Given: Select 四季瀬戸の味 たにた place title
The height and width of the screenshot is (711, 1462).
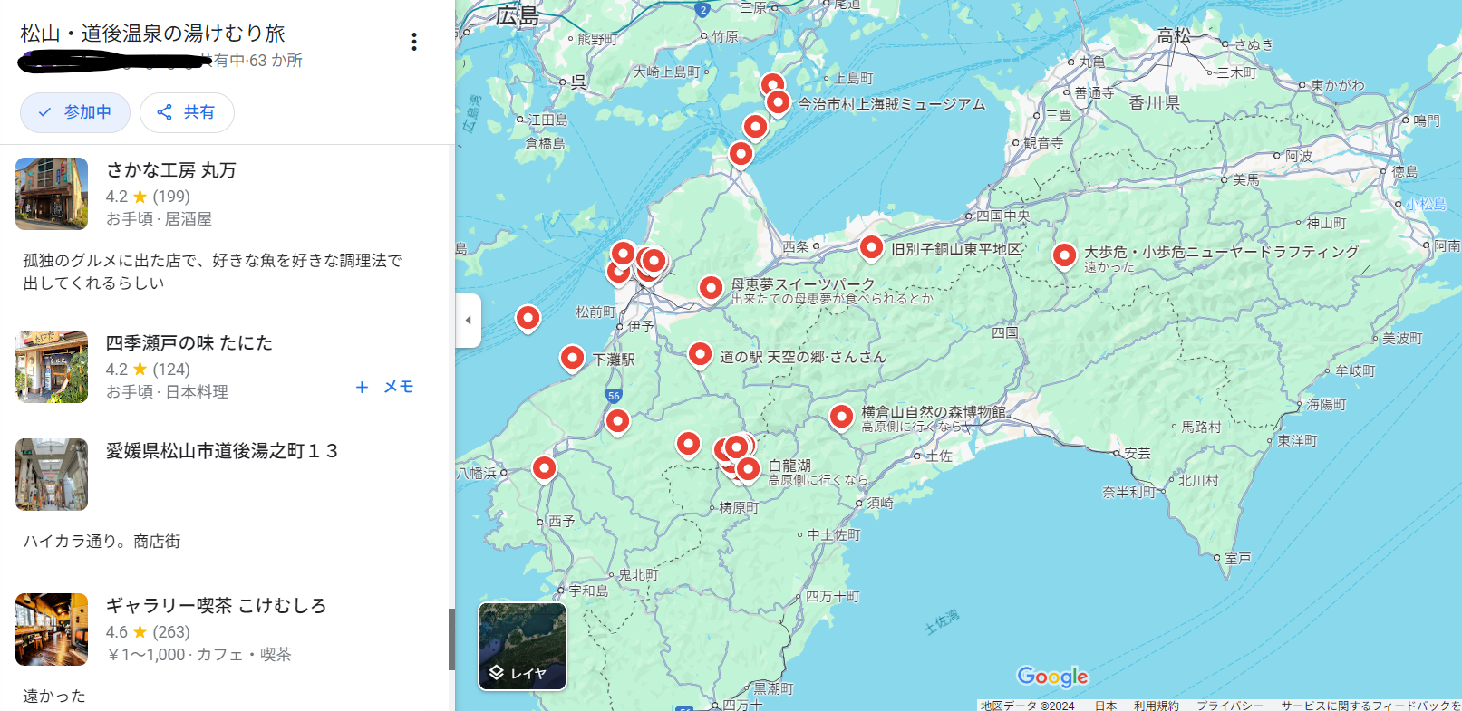Looking at the screenshot, I should pos(189,343).
